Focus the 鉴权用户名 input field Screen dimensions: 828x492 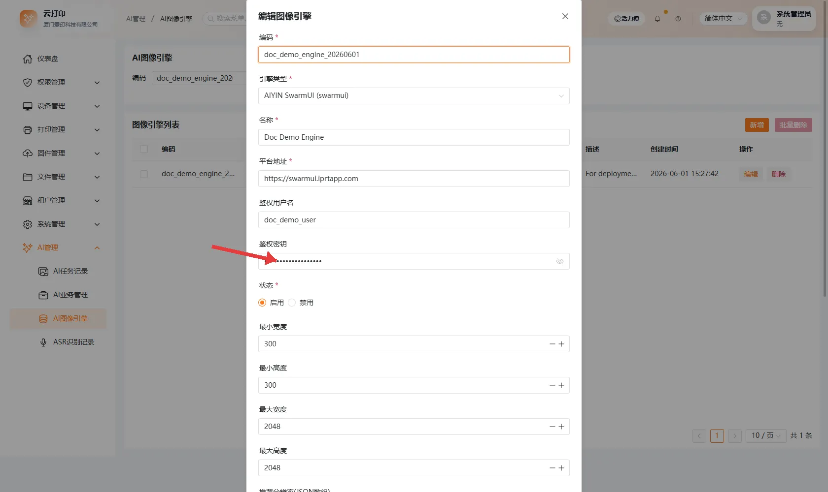(x=414, y=220)
